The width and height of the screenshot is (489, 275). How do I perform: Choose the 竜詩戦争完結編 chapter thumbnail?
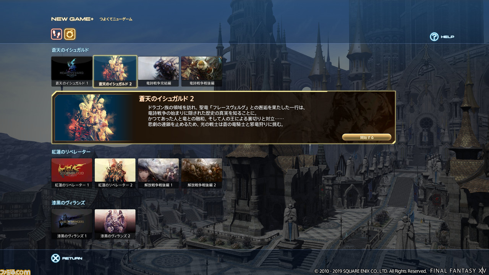158,72
